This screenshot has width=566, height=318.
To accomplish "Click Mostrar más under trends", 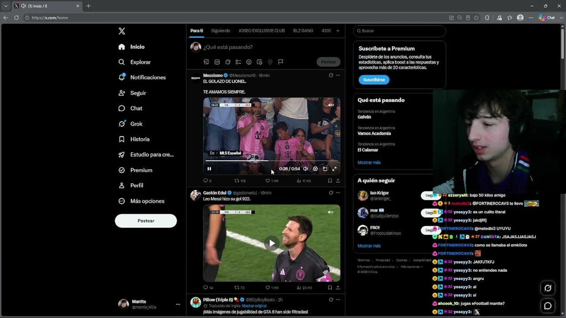I will (369, 163).
